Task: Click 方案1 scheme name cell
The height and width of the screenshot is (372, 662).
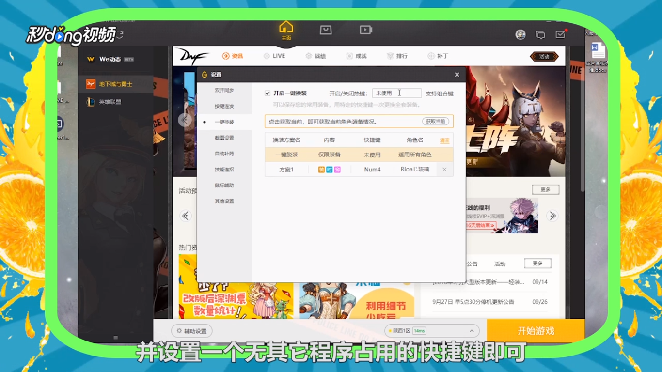Action: pyautogui.click(x=286, y=170)
